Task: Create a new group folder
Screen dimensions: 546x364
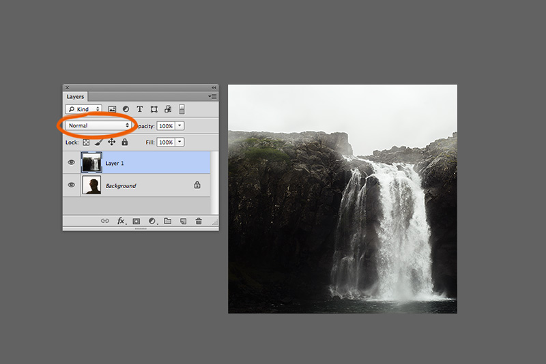Action: click(x=167, y=221)
